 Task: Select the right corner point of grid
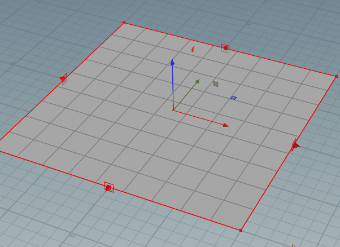pos(336,76)
